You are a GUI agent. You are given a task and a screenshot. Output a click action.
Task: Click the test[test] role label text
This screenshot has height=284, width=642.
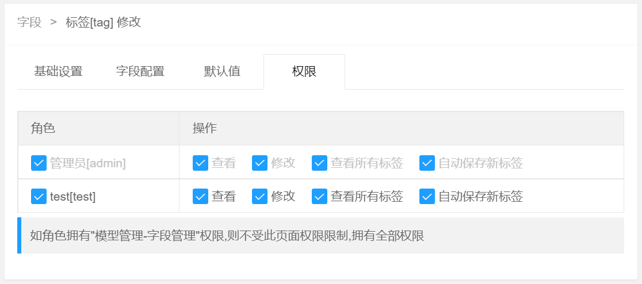72,197
